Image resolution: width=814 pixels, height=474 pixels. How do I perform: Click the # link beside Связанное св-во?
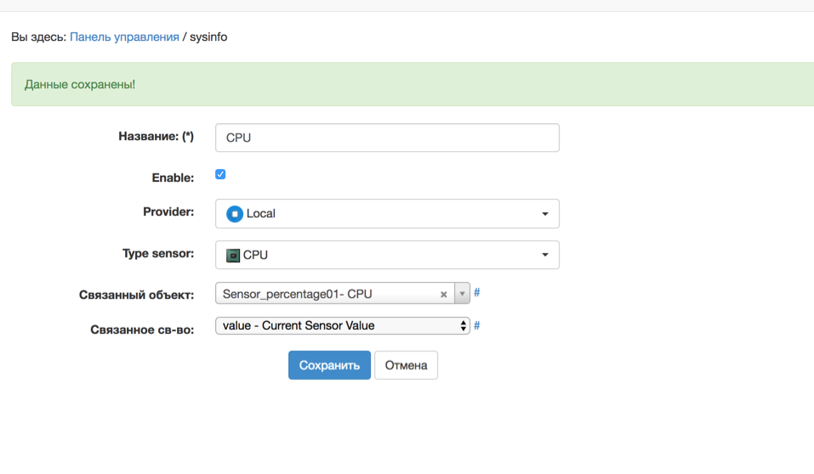point(477,325)
